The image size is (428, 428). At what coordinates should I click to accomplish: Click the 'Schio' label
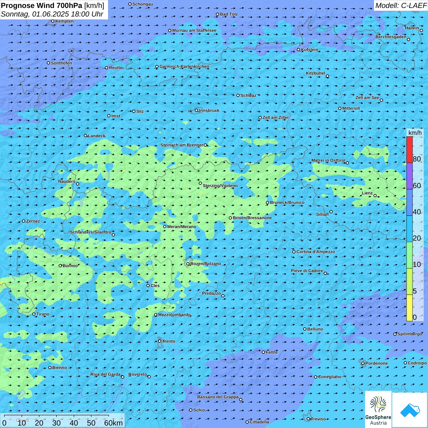199,410
